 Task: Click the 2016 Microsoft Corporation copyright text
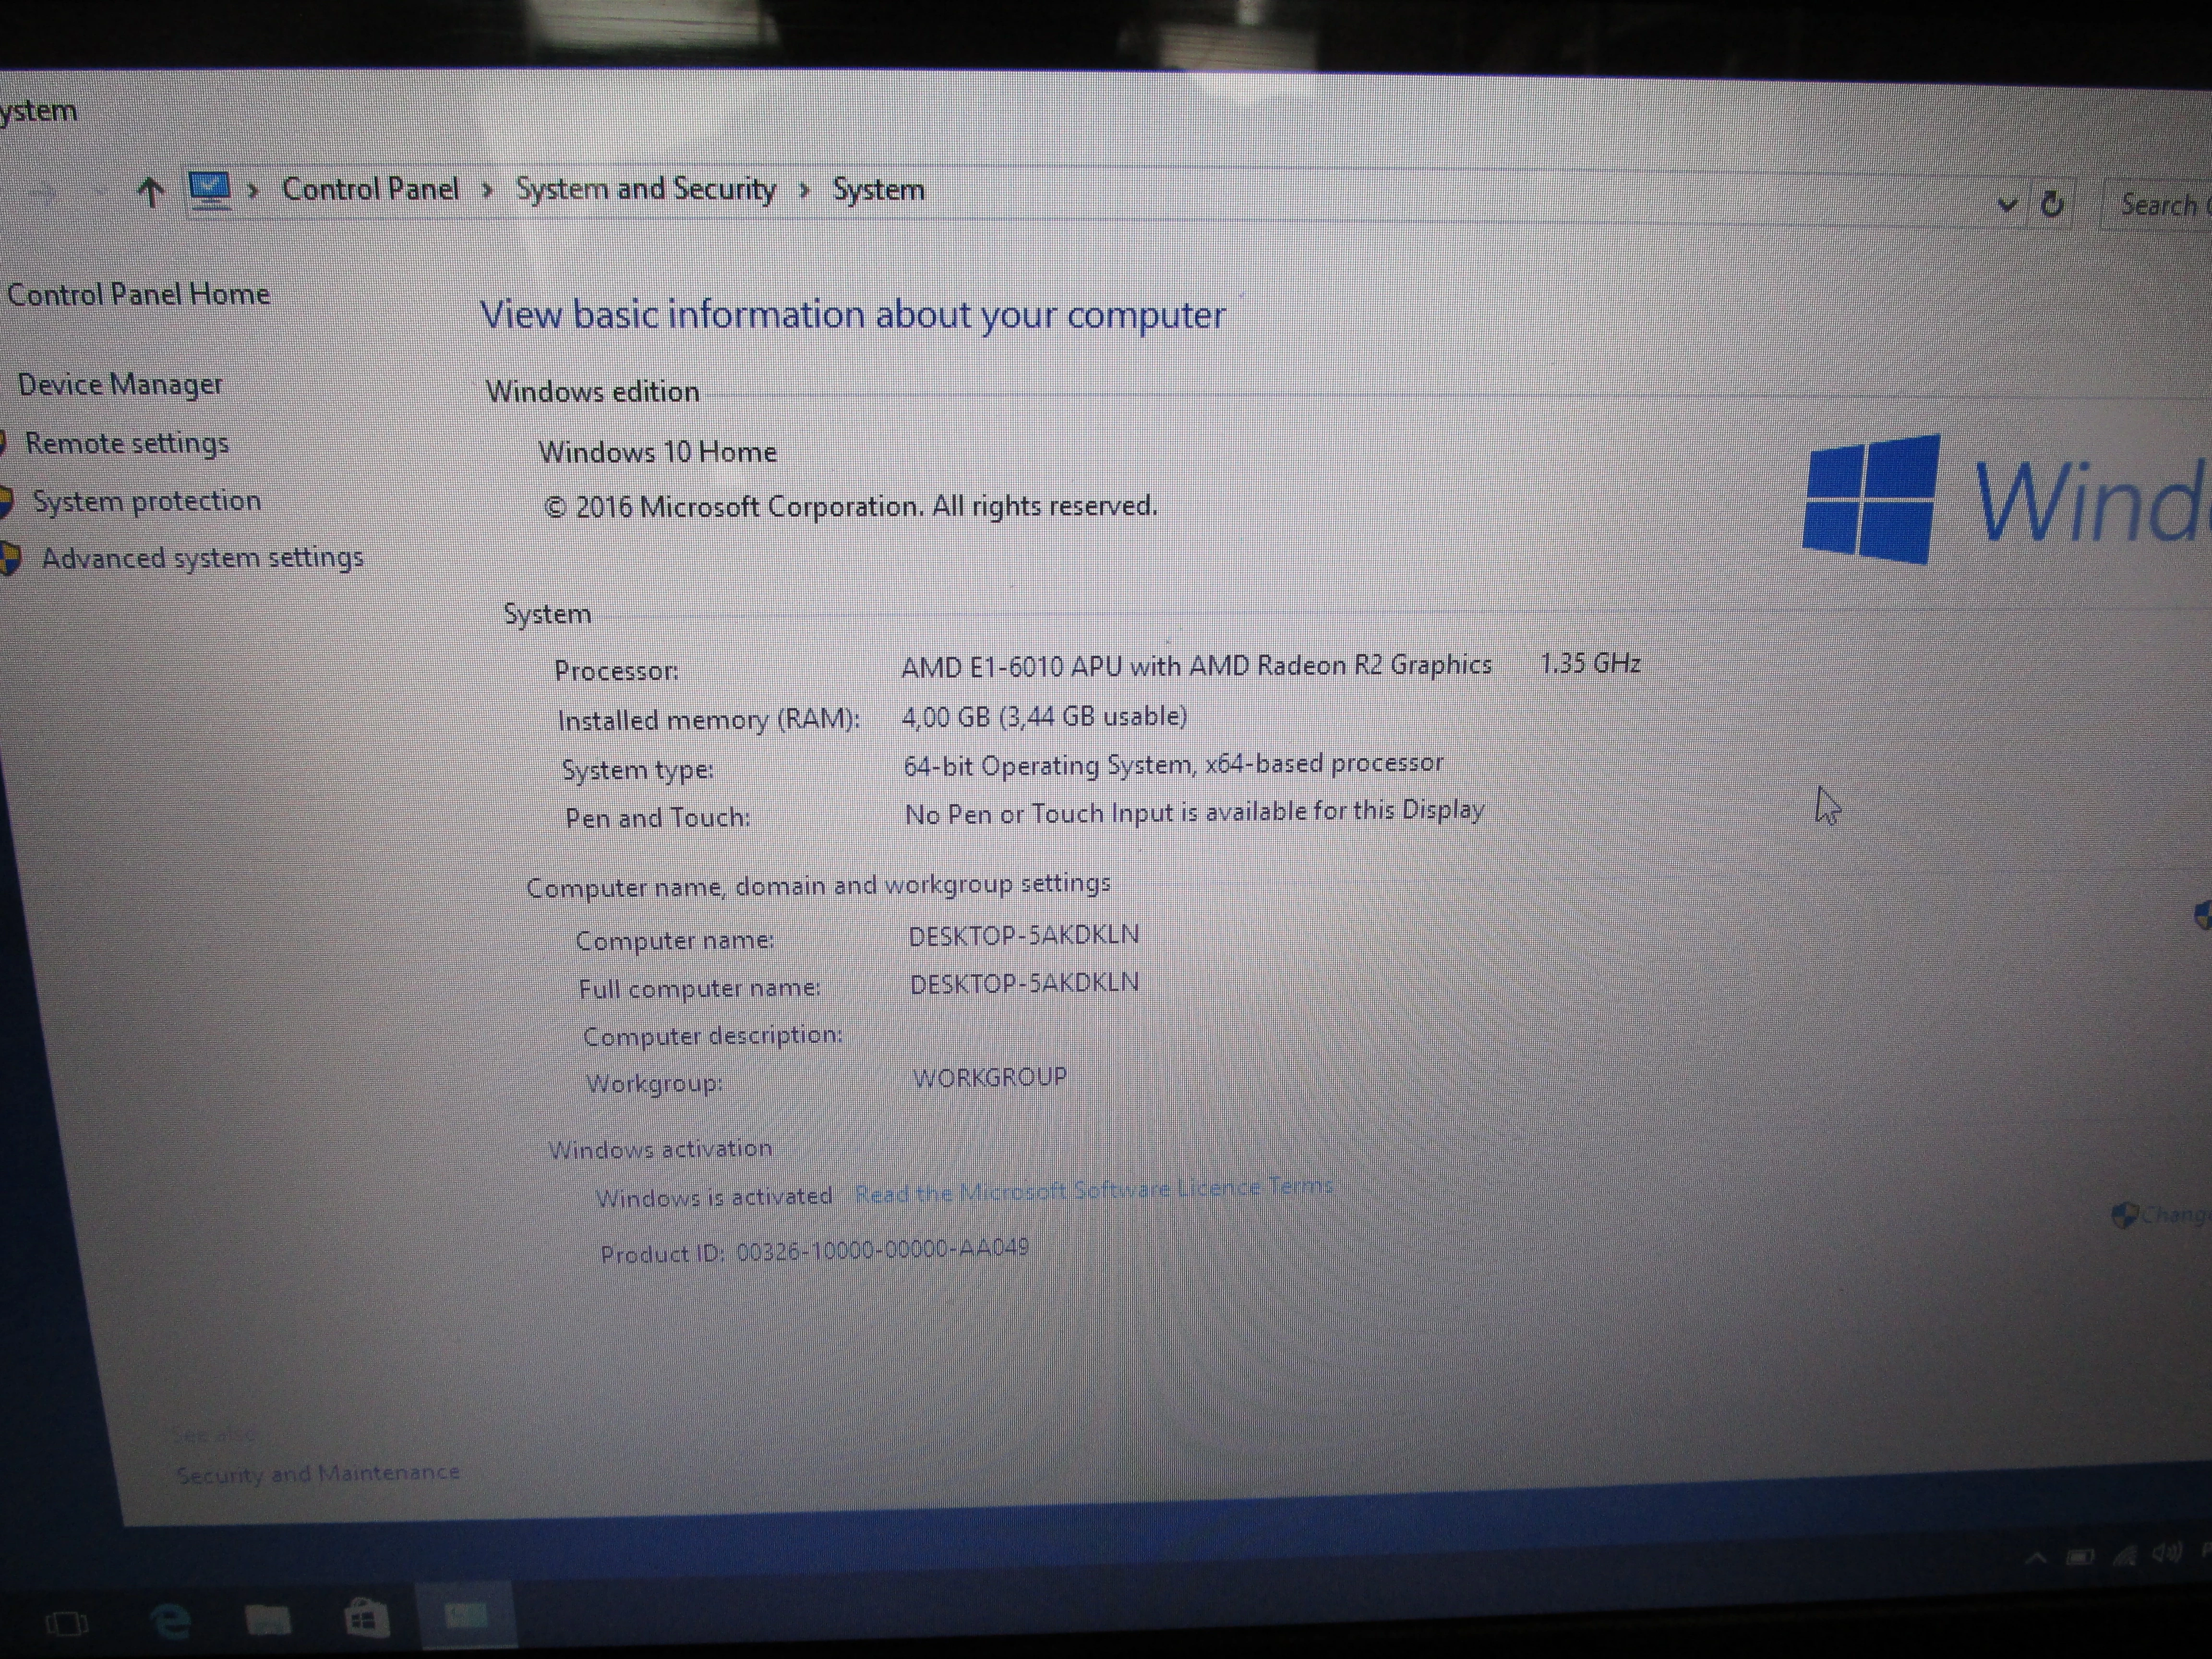coord(850,507)
